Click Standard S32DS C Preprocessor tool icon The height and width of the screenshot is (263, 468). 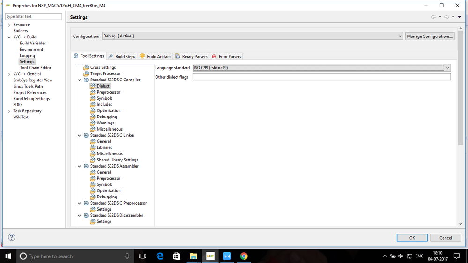click(x=86, y=203)
